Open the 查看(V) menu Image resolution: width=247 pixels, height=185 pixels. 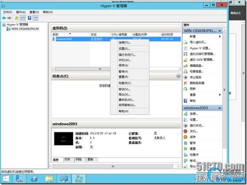[35, 12]
